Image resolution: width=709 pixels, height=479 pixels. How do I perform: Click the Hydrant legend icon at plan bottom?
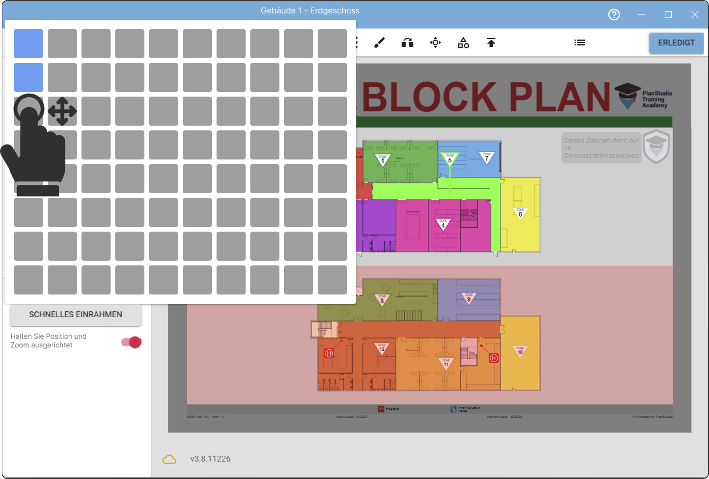[381, 409]
